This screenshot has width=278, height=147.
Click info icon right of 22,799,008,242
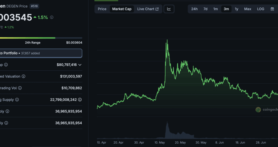click(80, 100)
